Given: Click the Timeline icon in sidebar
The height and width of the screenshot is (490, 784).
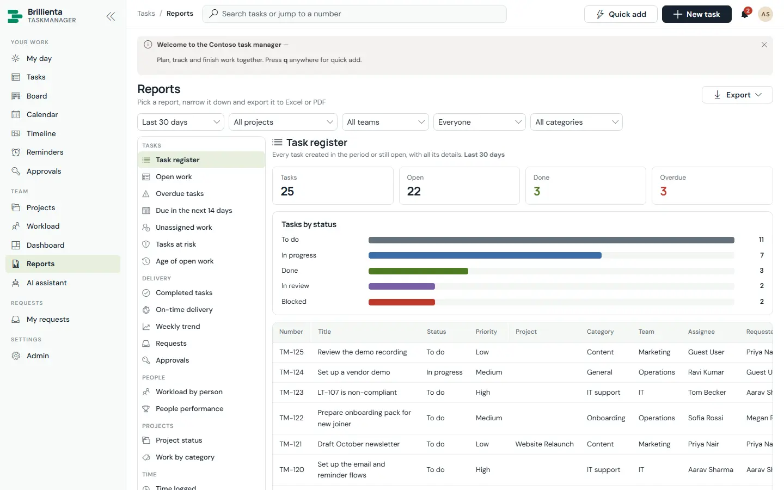Looking at the screenshot, I should [16, 133].
